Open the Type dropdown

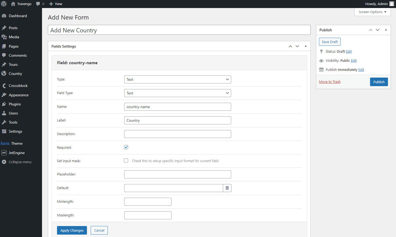(178, 79)
